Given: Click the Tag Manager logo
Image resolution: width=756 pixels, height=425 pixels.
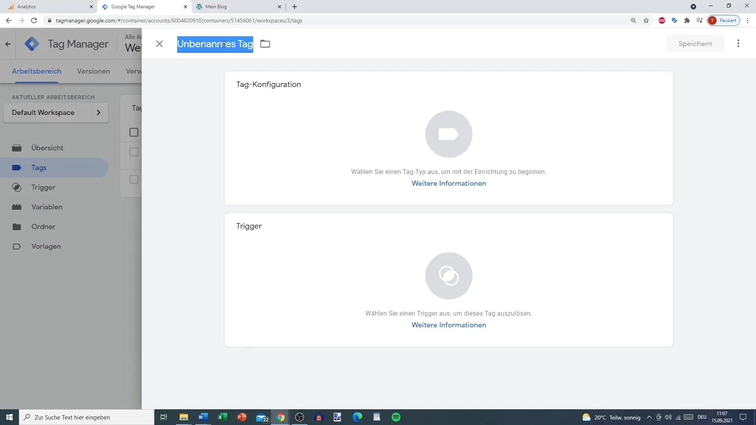Looking at the screenshot, I should [x=32, y=44].
